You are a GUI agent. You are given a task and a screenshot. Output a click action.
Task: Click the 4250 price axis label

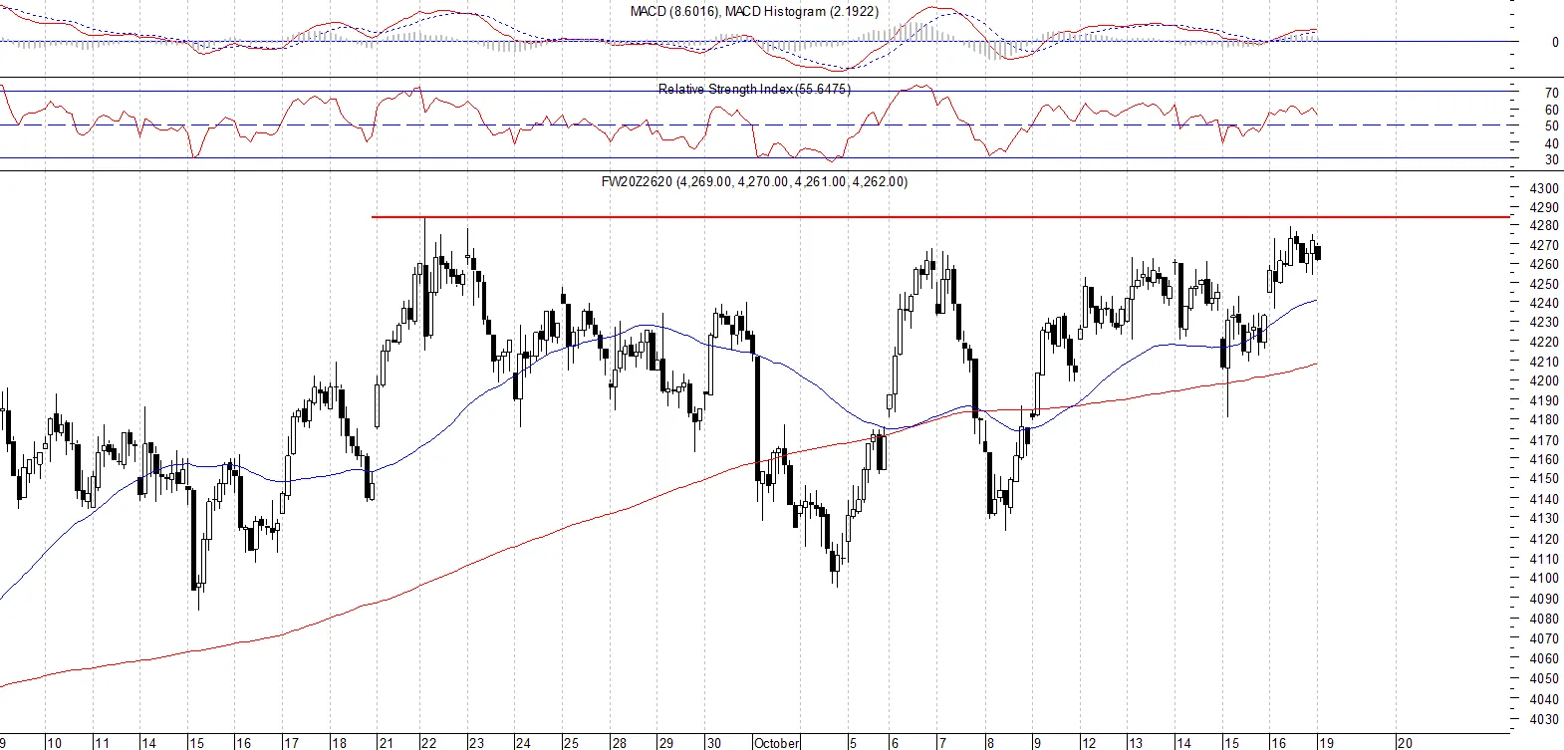pyautogui.click(x=1544, y=285)
